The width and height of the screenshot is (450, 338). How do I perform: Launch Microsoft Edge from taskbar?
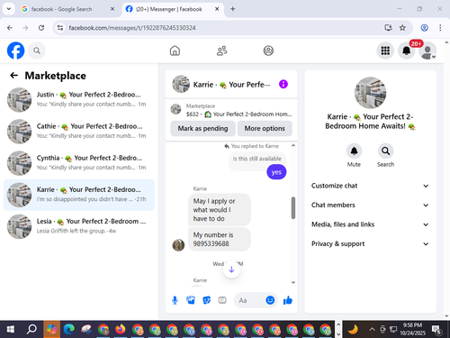(69, 329)
